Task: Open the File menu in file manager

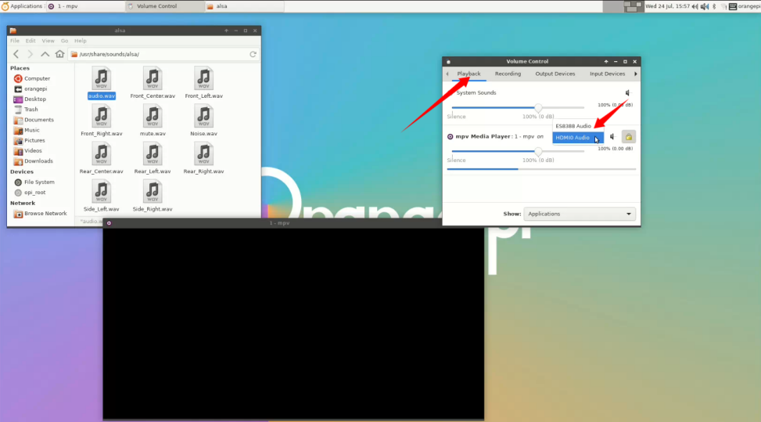Action: coord(15,41)
